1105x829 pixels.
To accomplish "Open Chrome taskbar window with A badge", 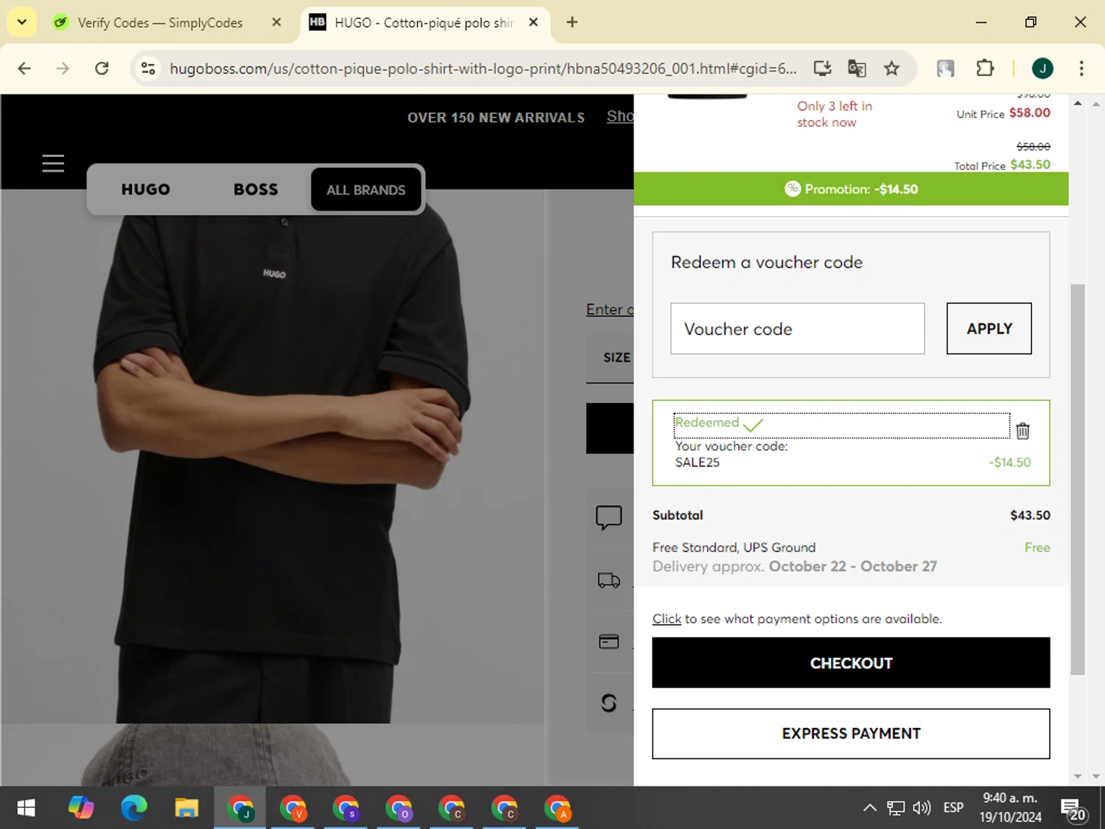I will pos(558,808).
